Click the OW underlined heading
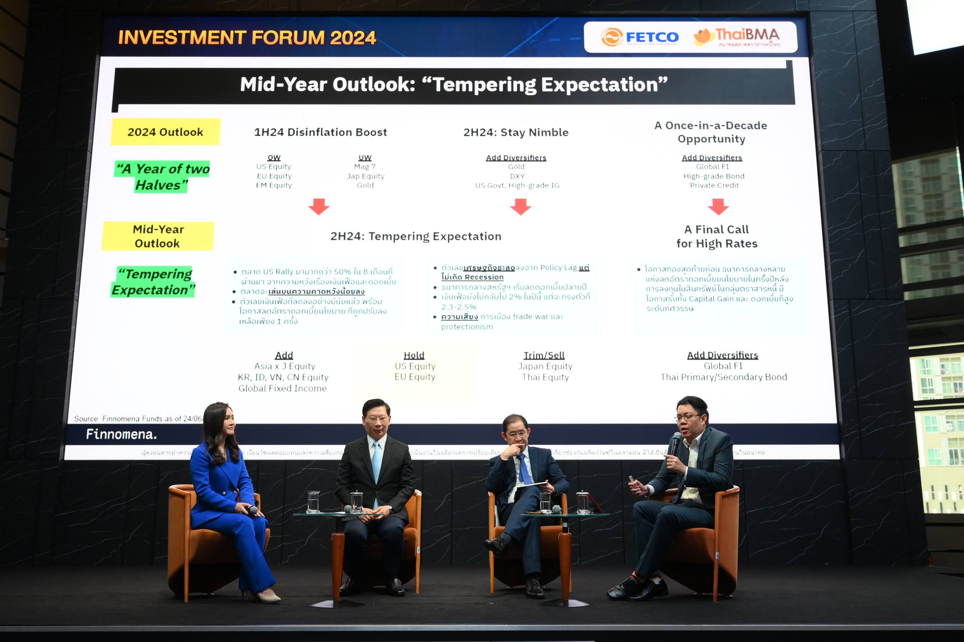The height and width of the screenshot is (642, 964). (x=274, y=158)
